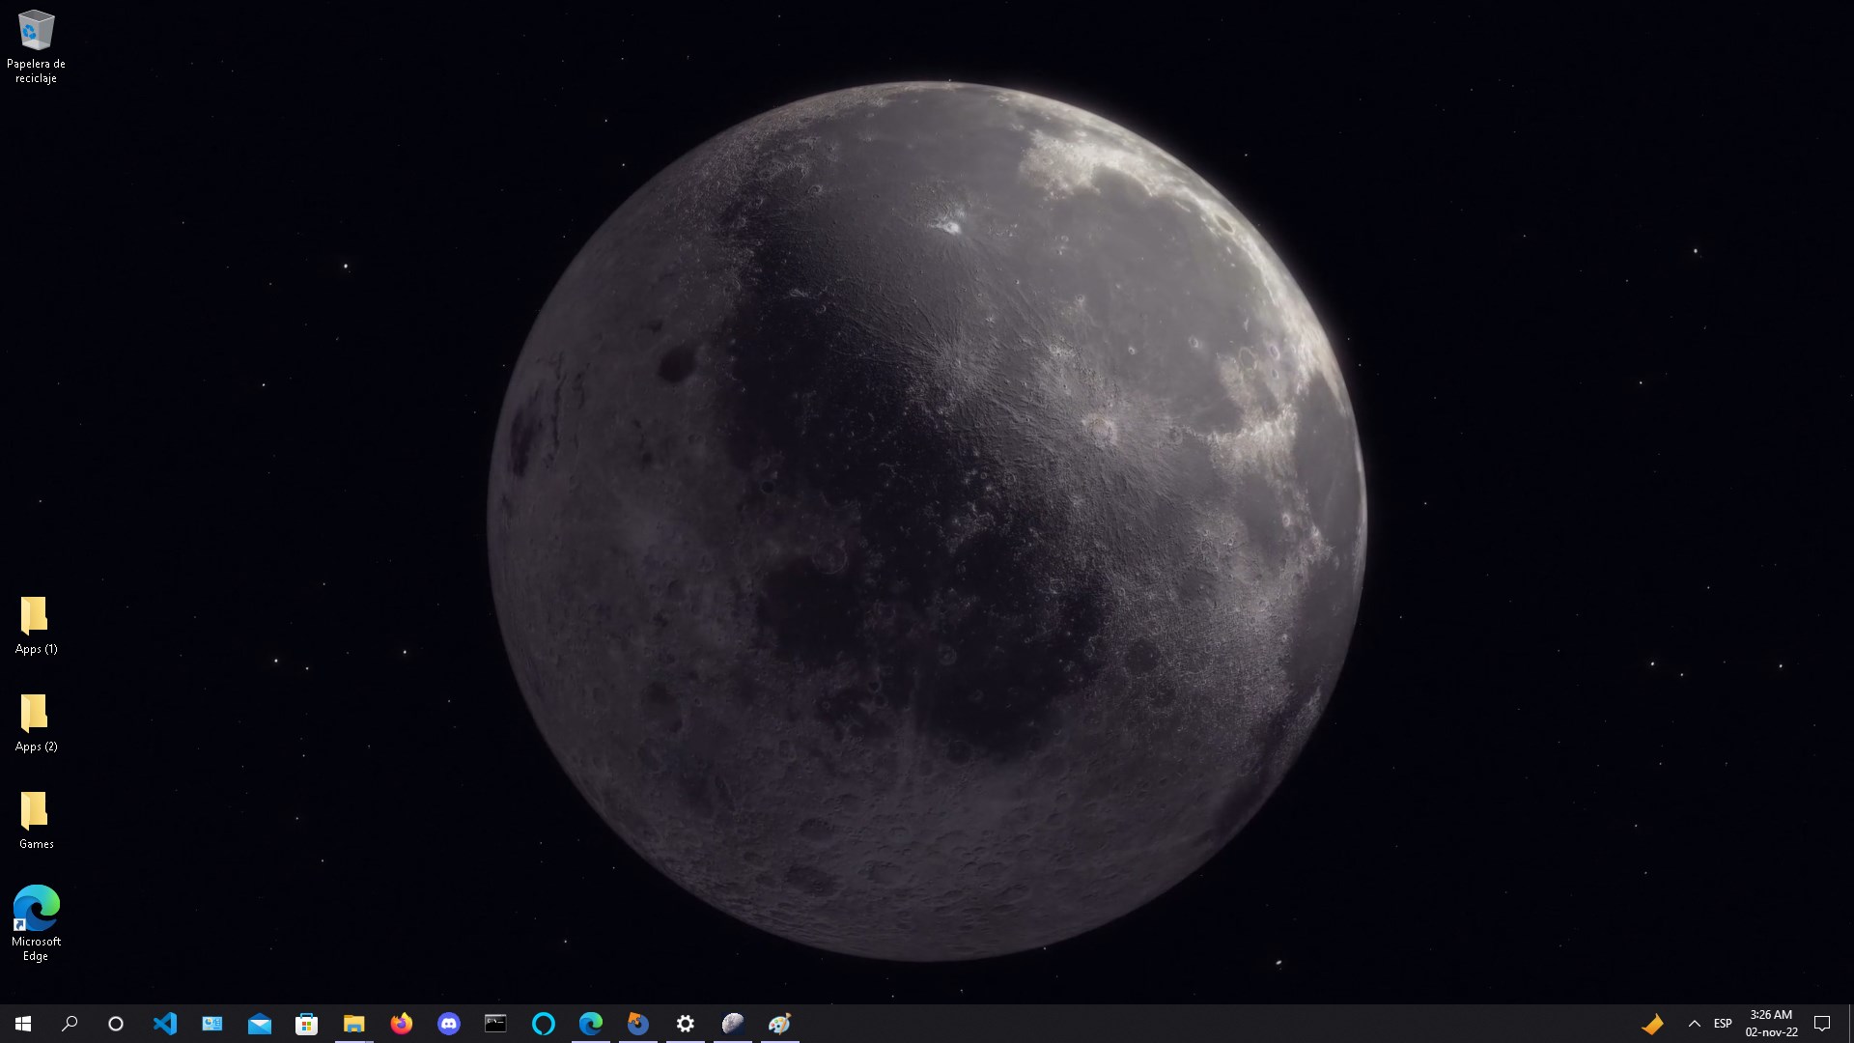Click the taskbar search magnifier

(70, 1024)
